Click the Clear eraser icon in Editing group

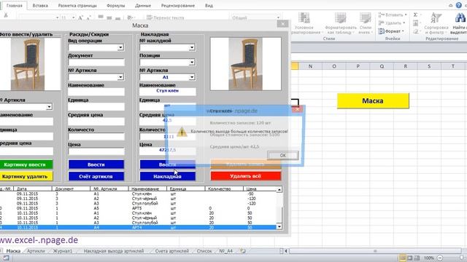[415, 31]
